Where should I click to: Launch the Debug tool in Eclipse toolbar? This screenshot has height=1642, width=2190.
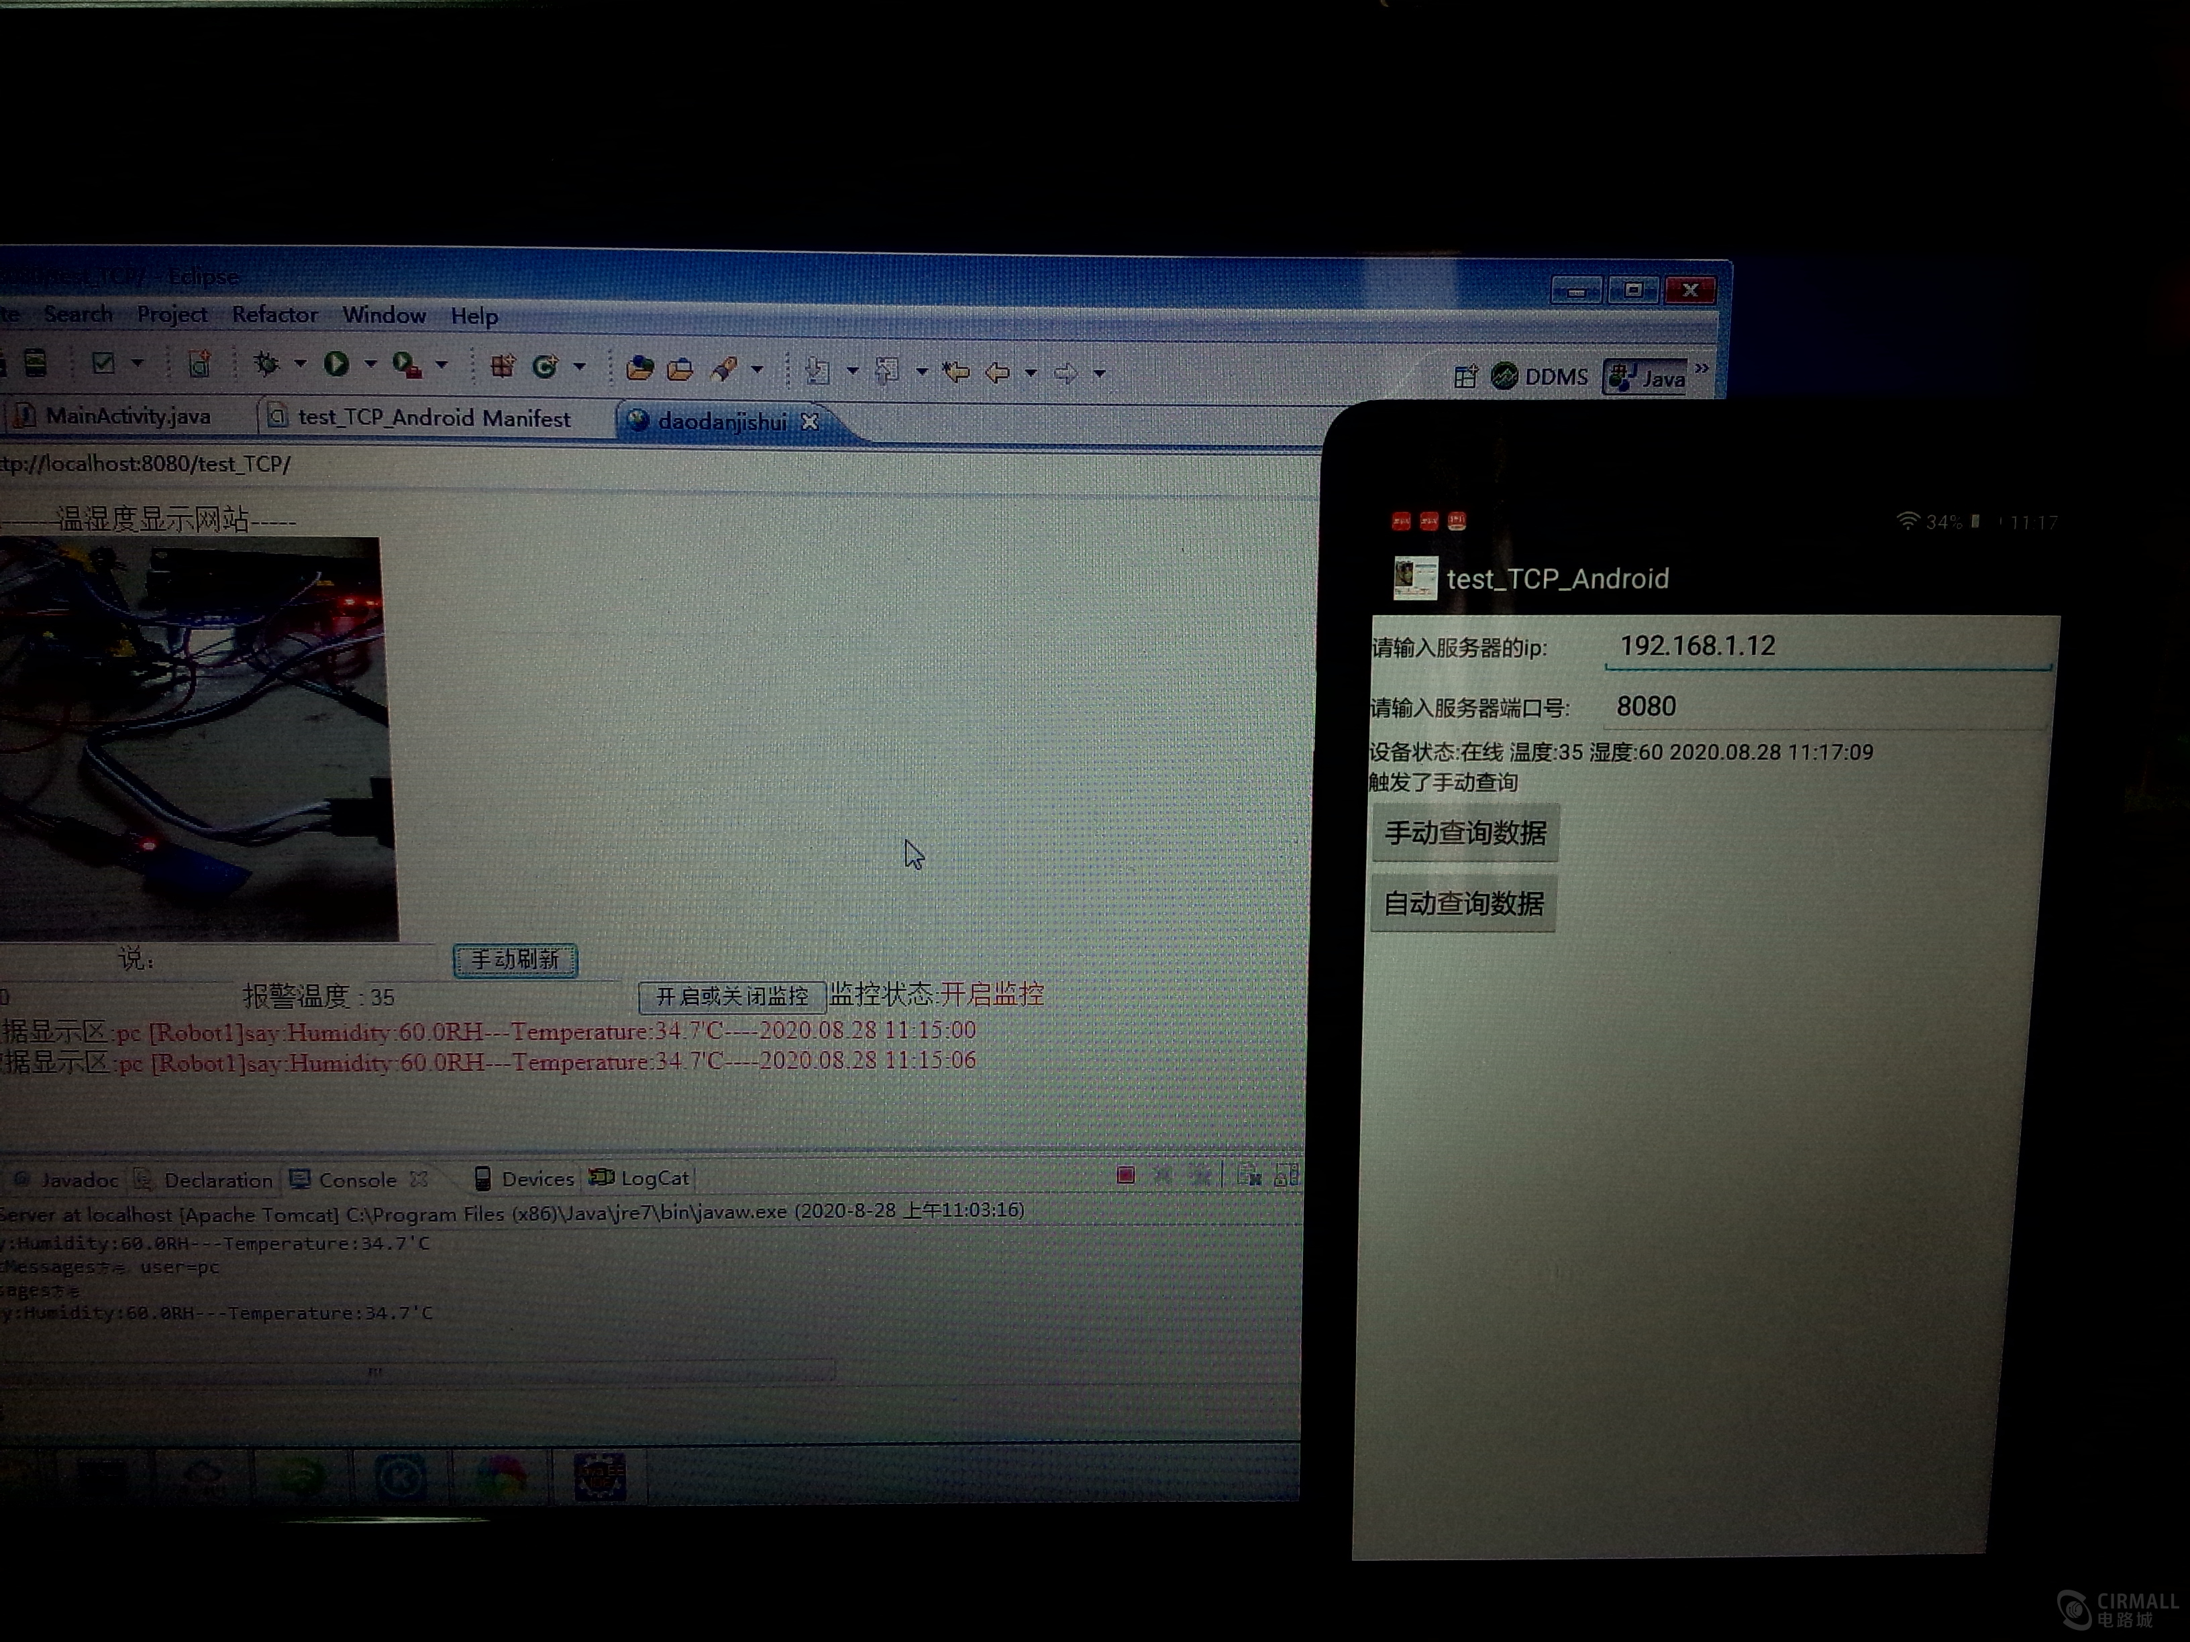(265, 365)
